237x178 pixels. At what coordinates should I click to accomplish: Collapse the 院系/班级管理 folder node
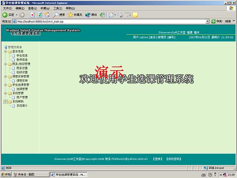[5, 64]
